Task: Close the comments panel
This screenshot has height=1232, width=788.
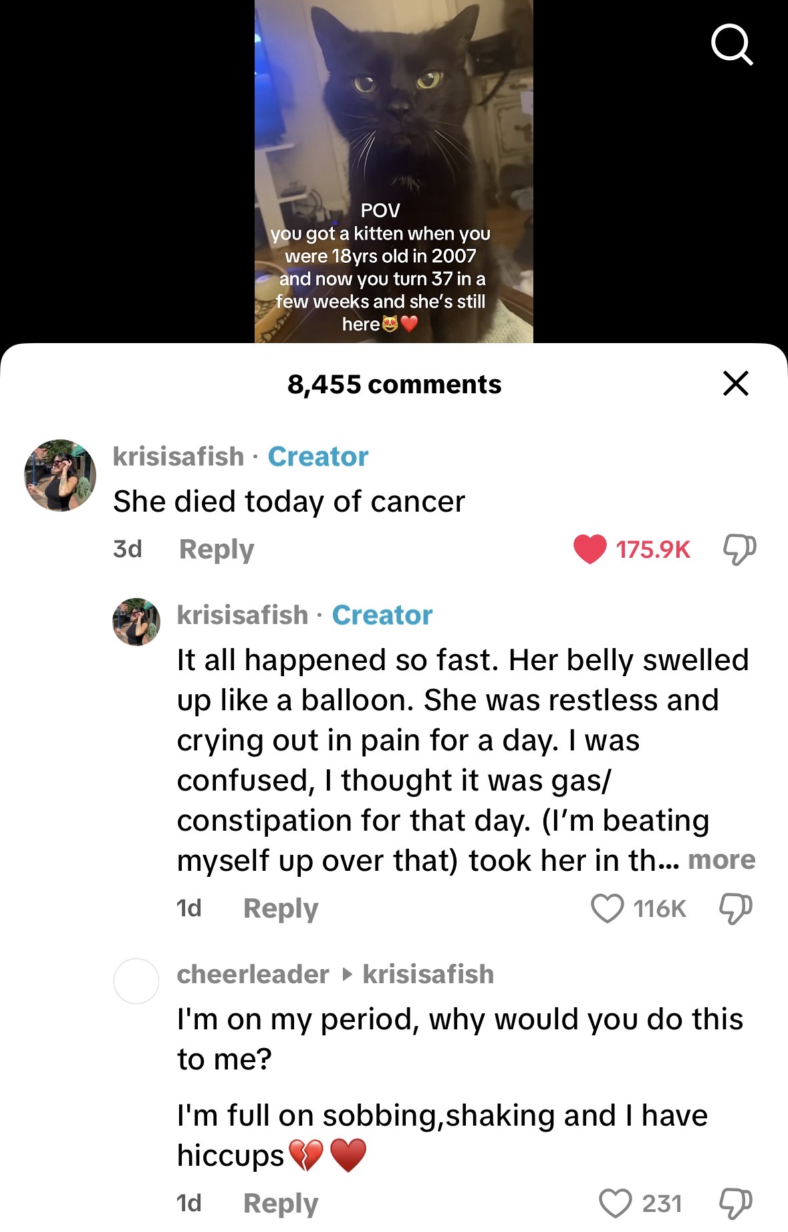Action: 735,383
